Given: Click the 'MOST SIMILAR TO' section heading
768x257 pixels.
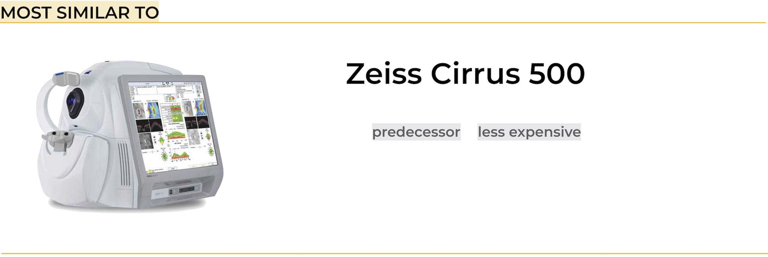Looking at the screenshot, I should 79,12.
